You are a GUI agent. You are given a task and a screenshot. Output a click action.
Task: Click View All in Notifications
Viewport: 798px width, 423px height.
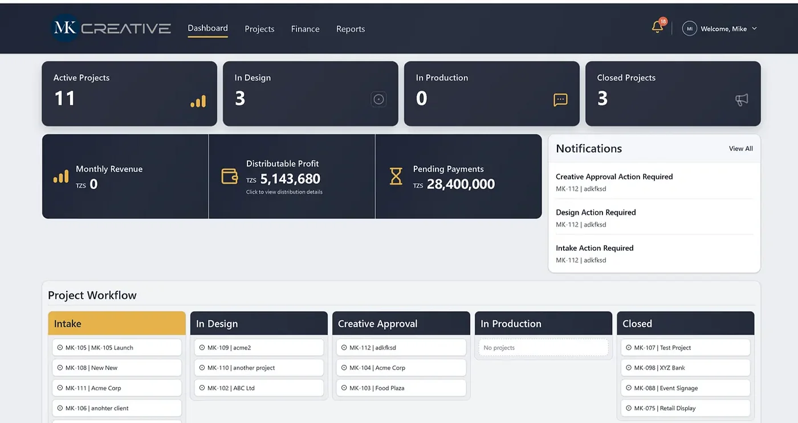(x=740, y=149)
